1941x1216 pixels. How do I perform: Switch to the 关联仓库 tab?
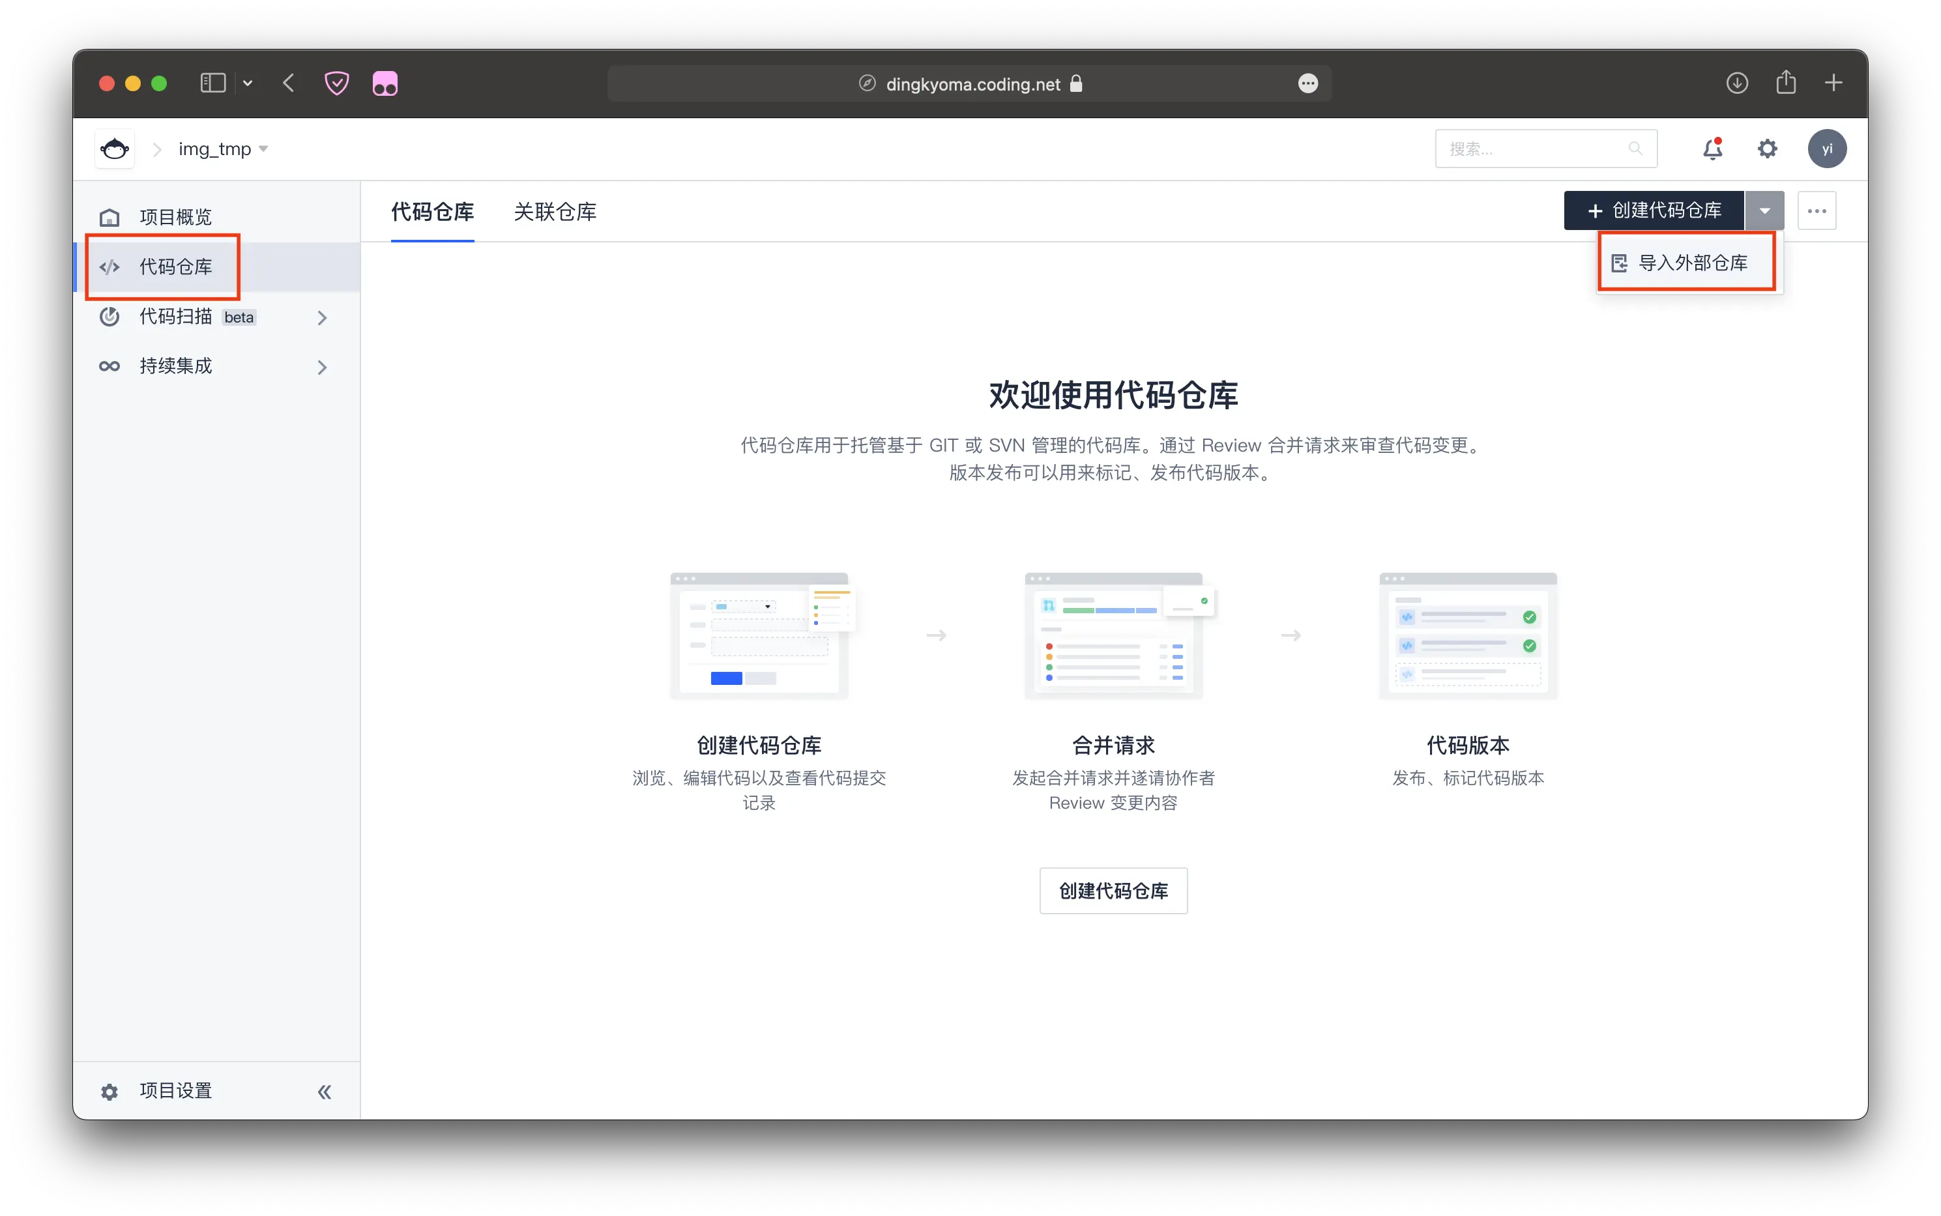(555, 212)
